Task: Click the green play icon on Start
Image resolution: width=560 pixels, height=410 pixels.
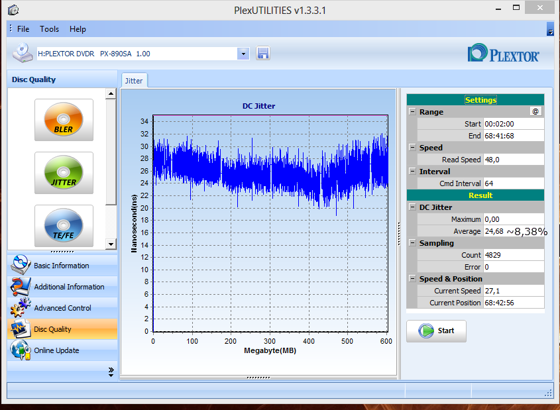Action: tap(425, 331)
